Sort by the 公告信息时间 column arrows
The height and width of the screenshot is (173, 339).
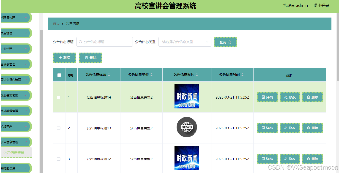[x=242, y=75]
